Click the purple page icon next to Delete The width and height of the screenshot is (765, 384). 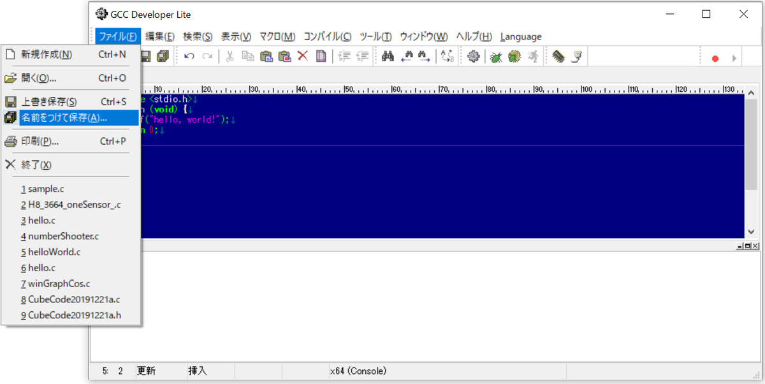point(321,57)
